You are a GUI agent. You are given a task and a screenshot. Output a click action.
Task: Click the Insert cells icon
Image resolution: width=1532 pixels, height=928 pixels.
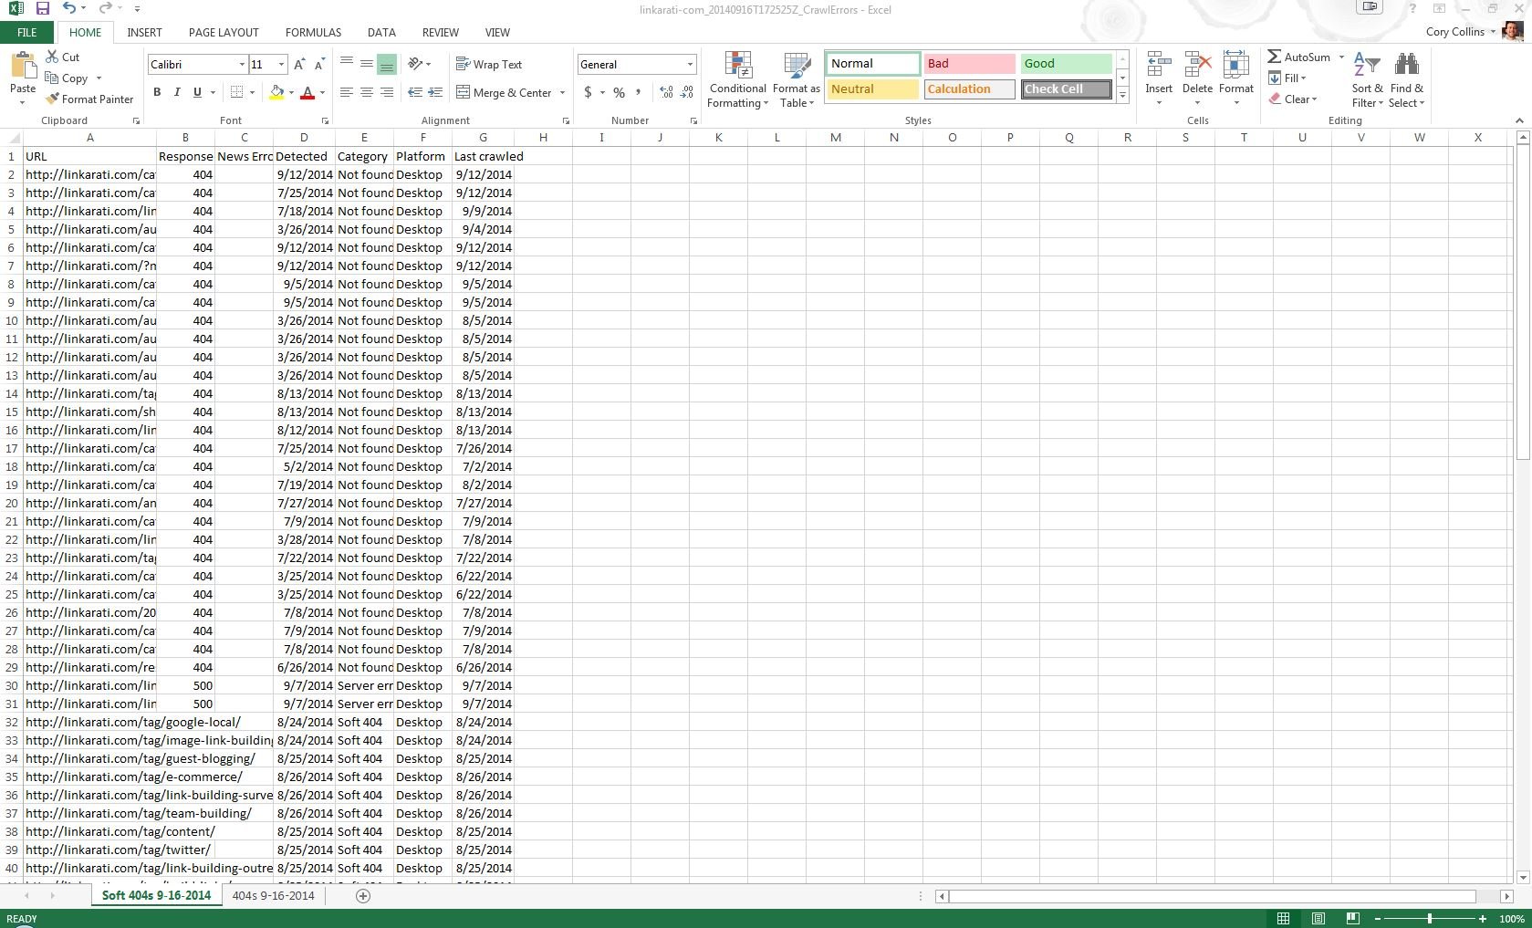click(x=1159, y=66)
